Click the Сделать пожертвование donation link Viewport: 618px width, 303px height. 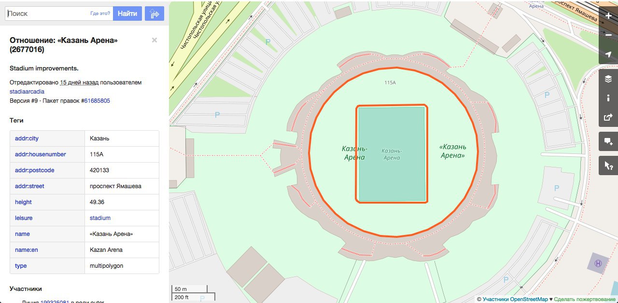[x=585, y=299]
